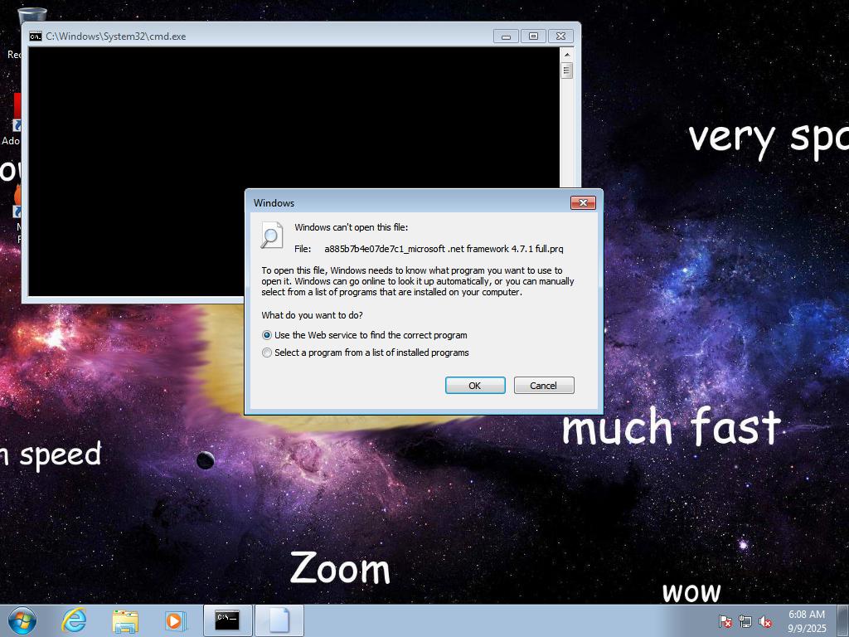Image resolution: width=849 pixels, height=637 pixels.
Task: Click the cmd.exe title bar system icon
Action: pyautogui.click(x=36, y=36)
